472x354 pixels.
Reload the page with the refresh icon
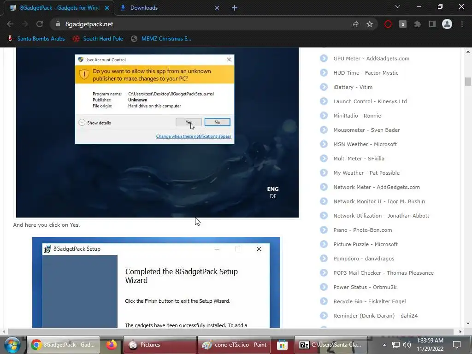[40, 24]
